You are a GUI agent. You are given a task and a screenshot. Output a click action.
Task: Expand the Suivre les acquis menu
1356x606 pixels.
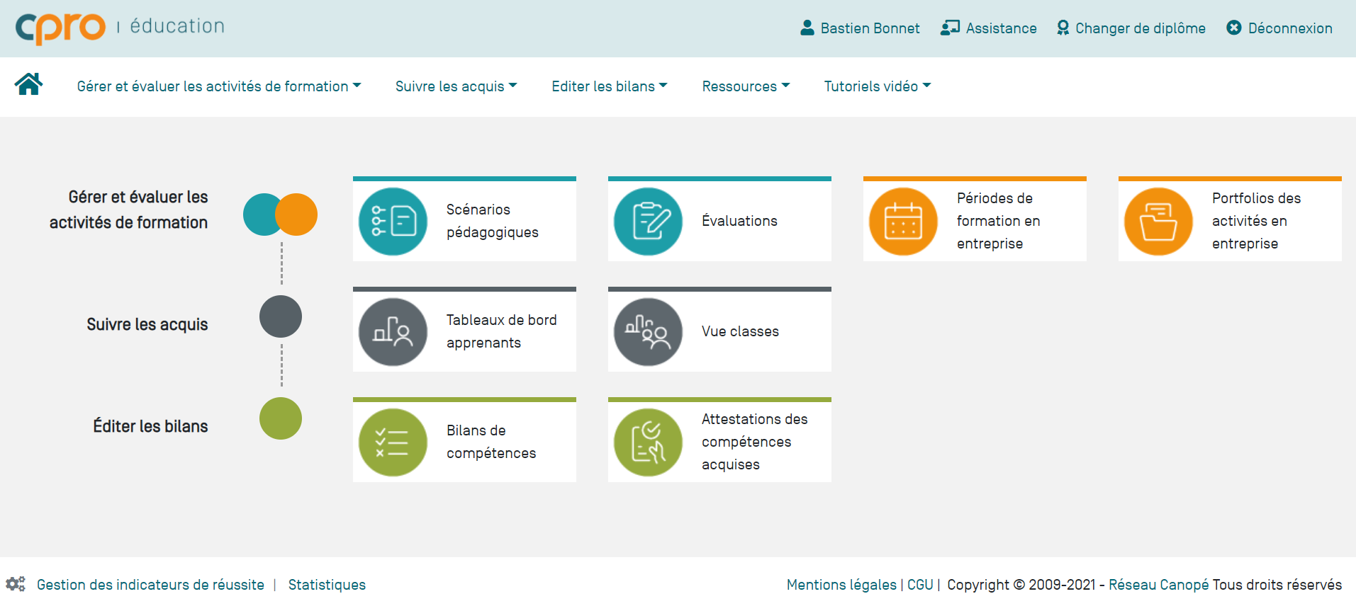[456, 86]
